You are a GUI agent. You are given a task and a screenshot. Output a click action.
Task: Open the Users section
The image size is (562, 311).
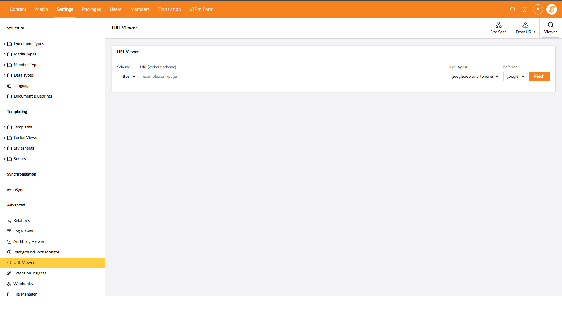[115, 9]
